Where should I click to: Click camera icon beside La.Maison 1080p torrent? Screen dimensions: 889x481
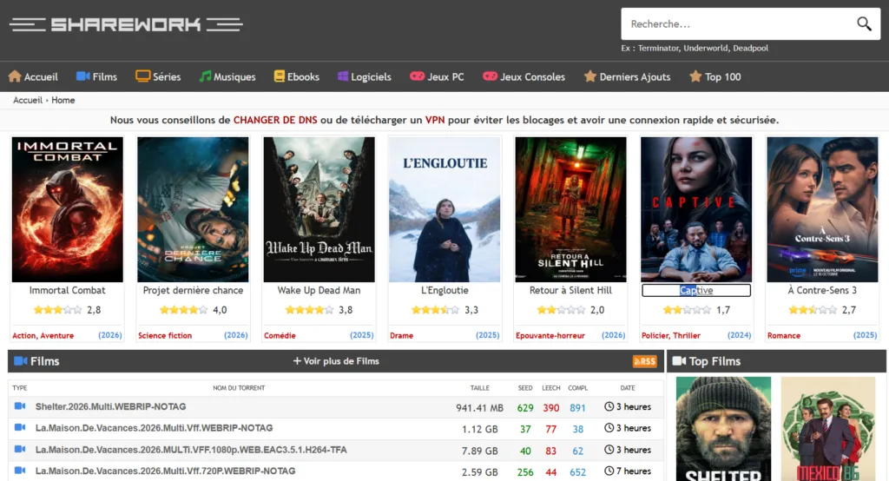20,449
